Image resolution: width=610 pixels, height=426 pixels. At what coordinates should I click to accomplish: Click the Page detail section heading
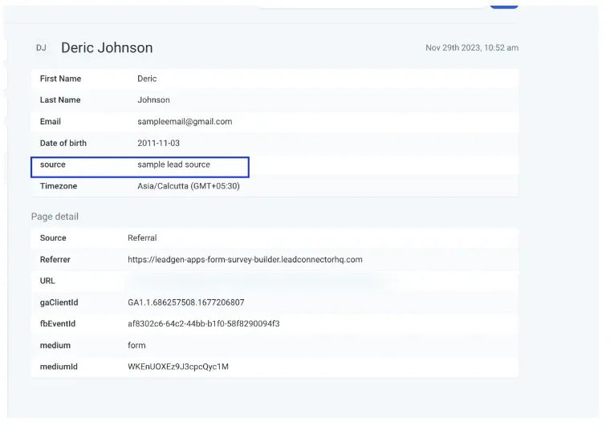pos(55,217)
